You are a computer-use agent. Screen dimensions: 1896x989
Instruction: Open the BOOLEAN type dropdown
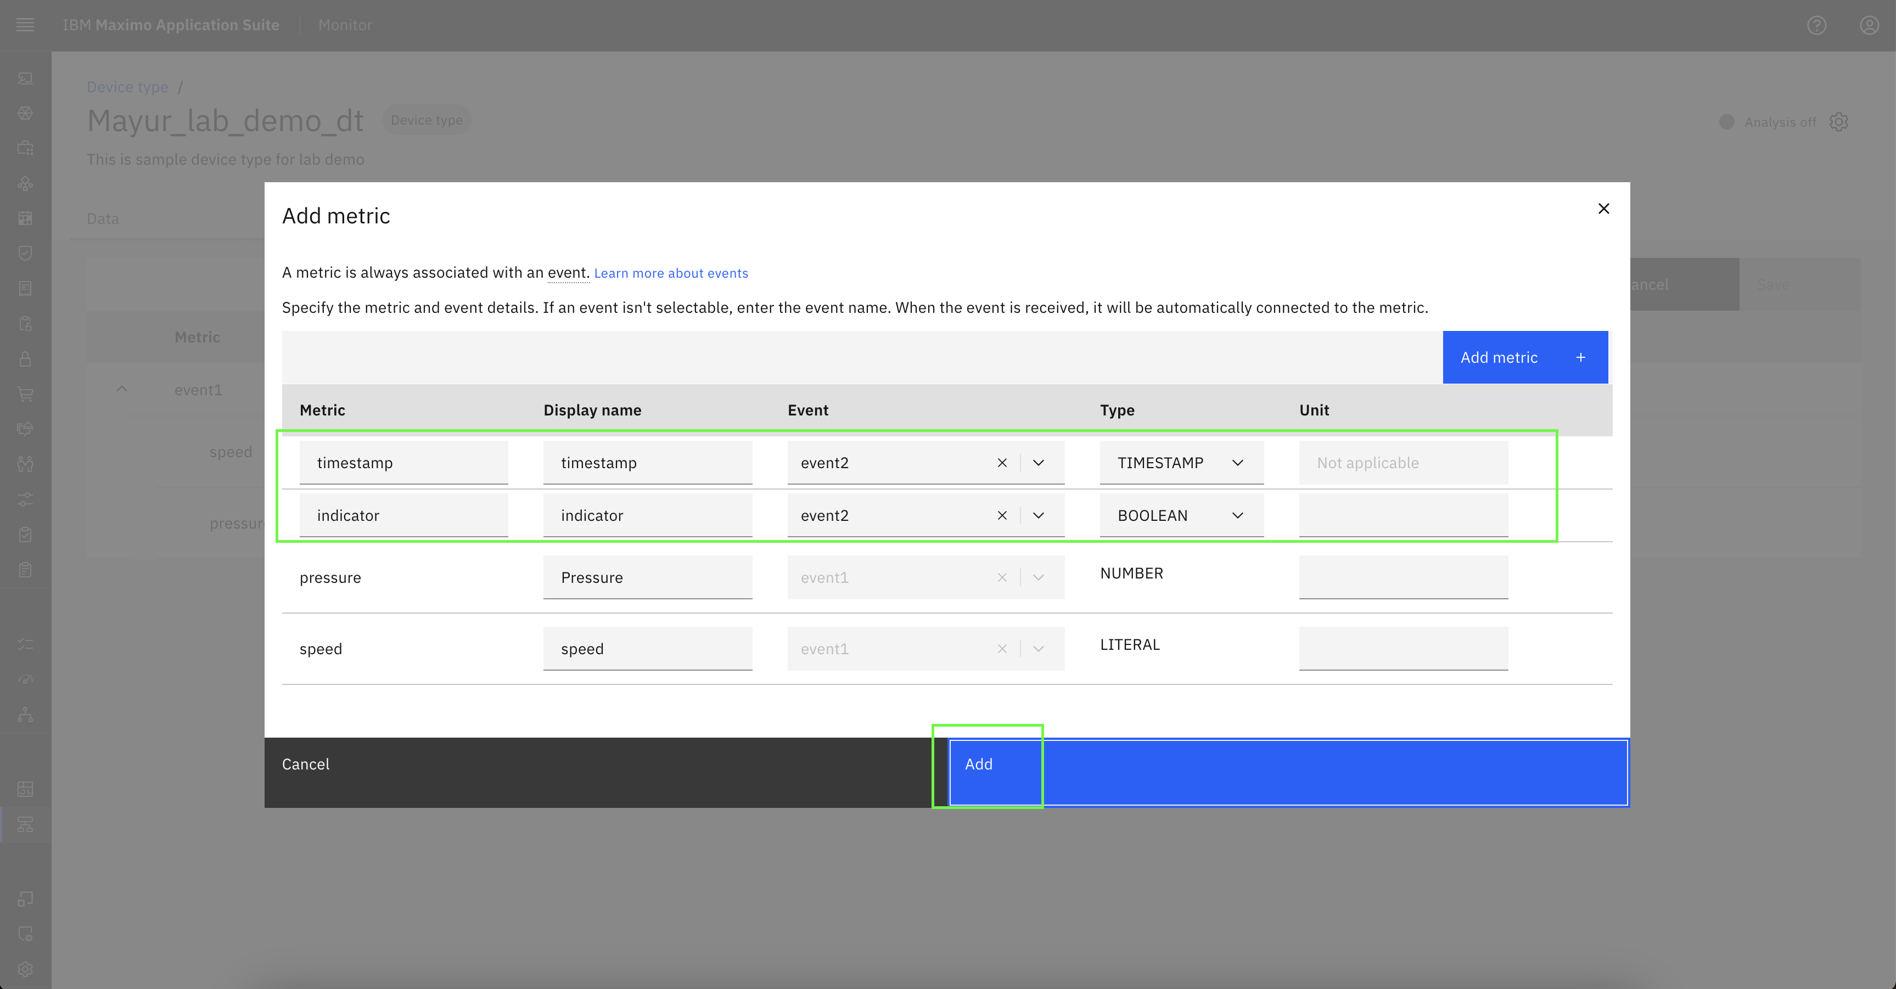1181,516
